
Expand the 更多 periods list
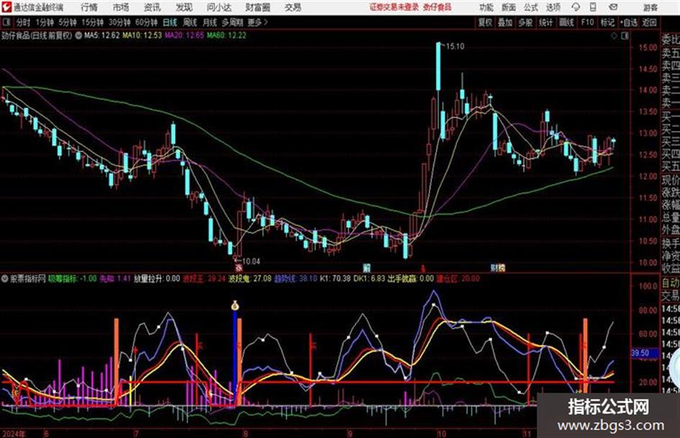click(x=257, y=22)
